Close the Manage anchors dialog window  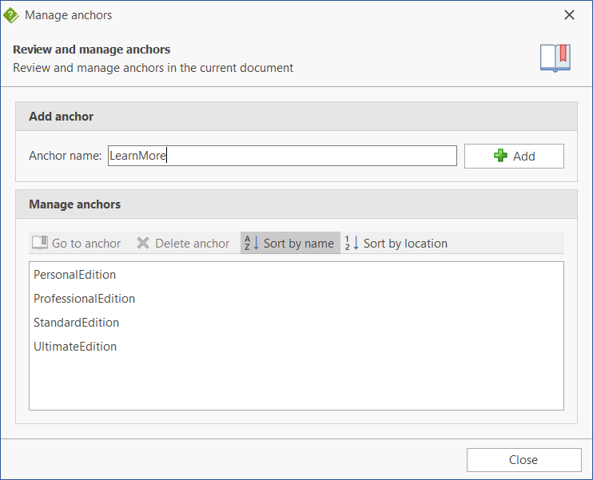569,15
